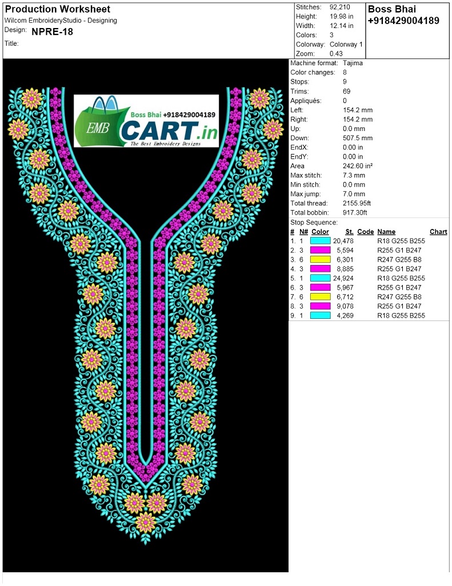Click the trims count '69'
This screenshot has width=452, height=586.
[347, 92]
